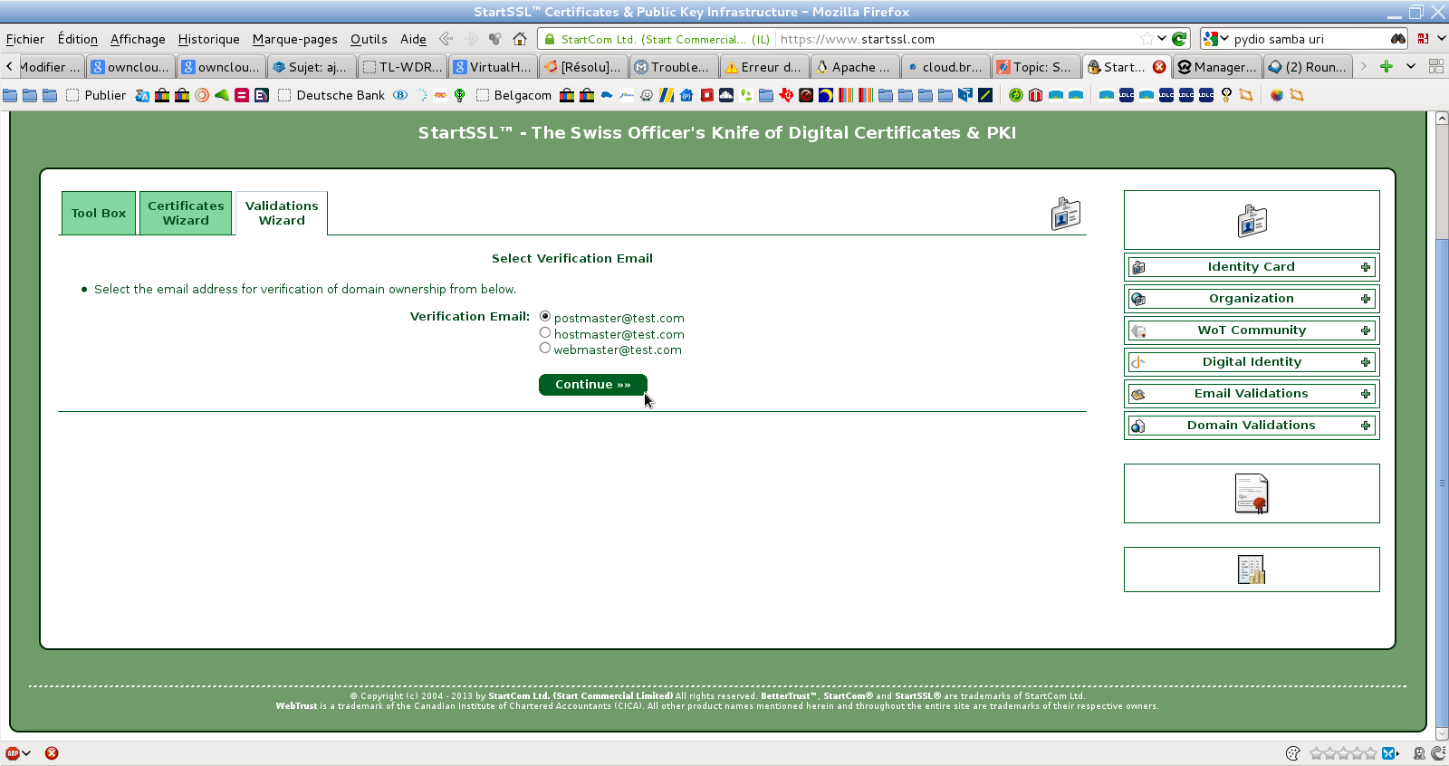Open the Tool Box tab
The image size is (1449, 766).
[99, 214]
